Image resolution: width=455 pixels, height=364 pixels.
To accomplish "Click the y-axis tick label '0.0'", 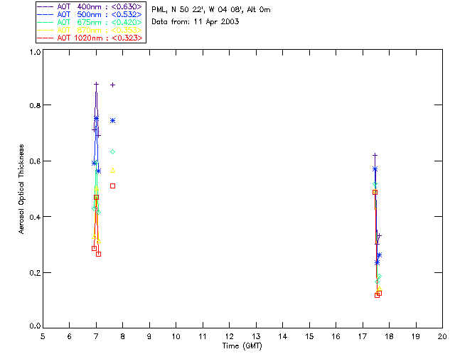I will tap(35, 326).
